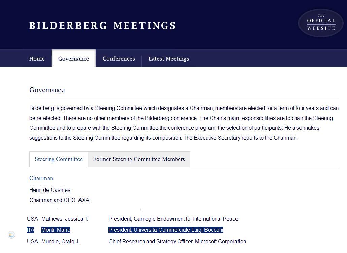Switch to Steering Committee tab
The width and height of the screenshot is (347, 253).
59,159
